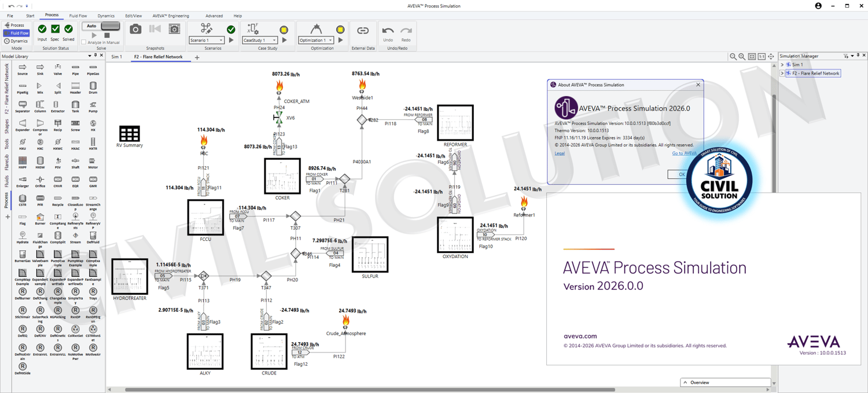The image size is (868, 393).
Task: Click the Go to AVEVA link
Action: click(x=684, y=153)
